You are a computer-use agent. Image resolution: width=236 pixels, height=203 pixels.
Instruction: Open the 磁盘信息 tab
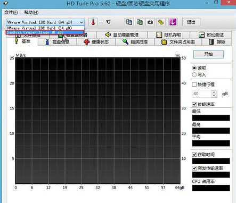coord(58,42)
